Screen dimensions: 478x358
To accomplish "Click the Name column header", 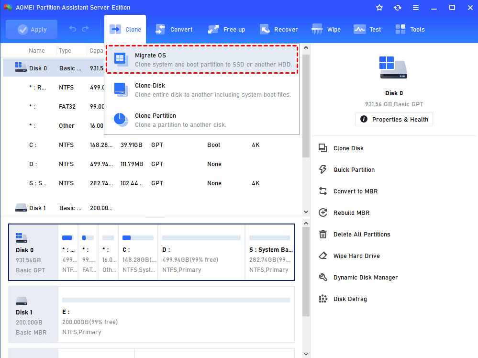I will point(36,51).
